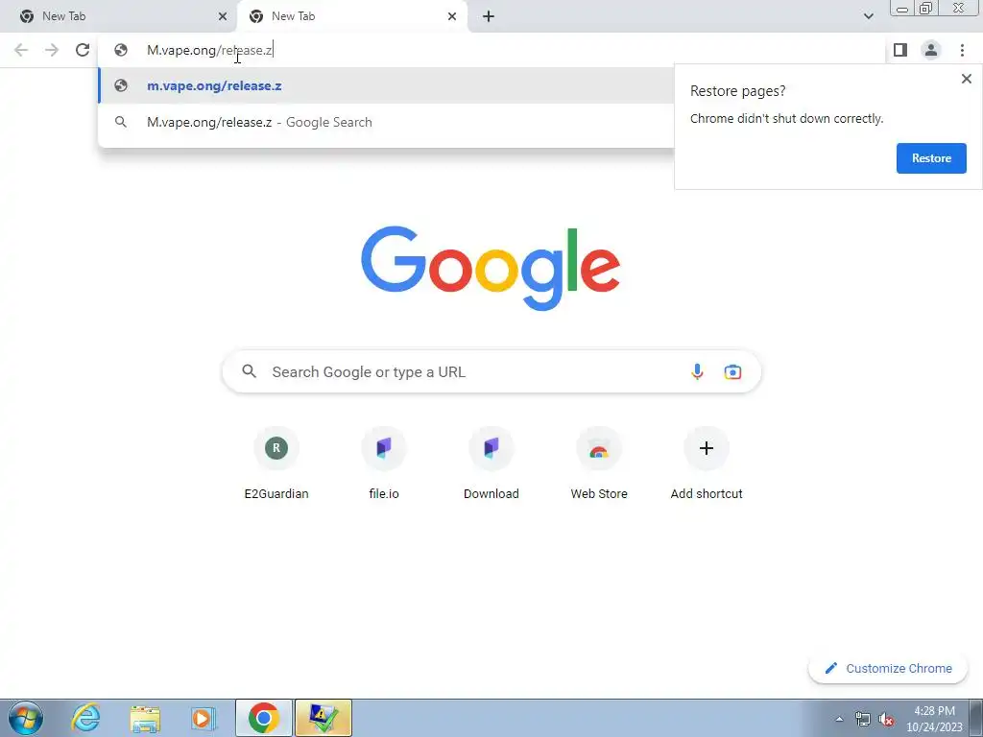Click the globe icon in address bar

(121, 50)
